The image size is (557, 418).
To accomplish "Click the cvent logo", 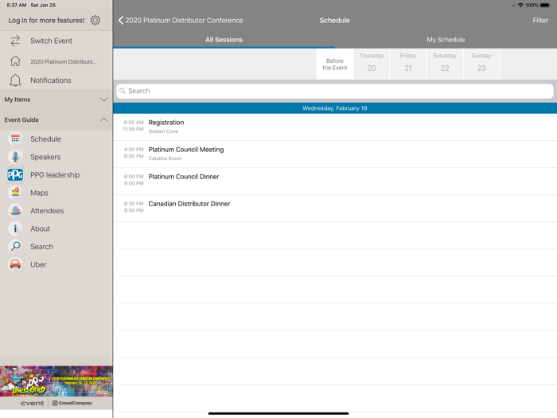I will click(x=33, y=403).
